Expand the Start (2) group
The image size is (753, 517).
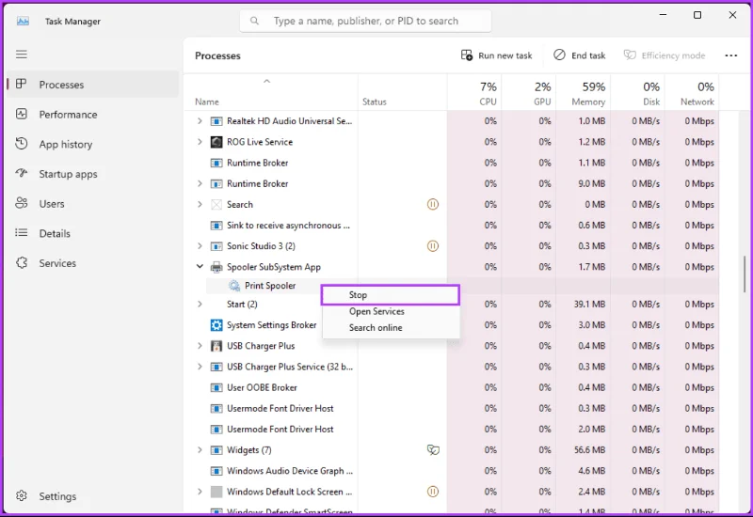[x=200, y=304]
